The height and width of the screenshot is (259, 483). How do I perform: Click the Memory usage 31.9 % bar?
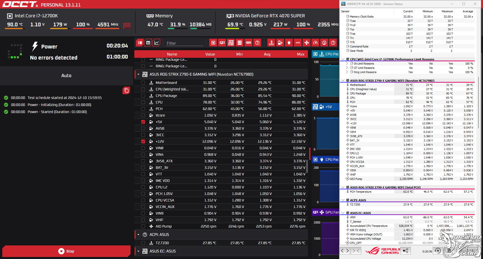(x=178, y=29)
